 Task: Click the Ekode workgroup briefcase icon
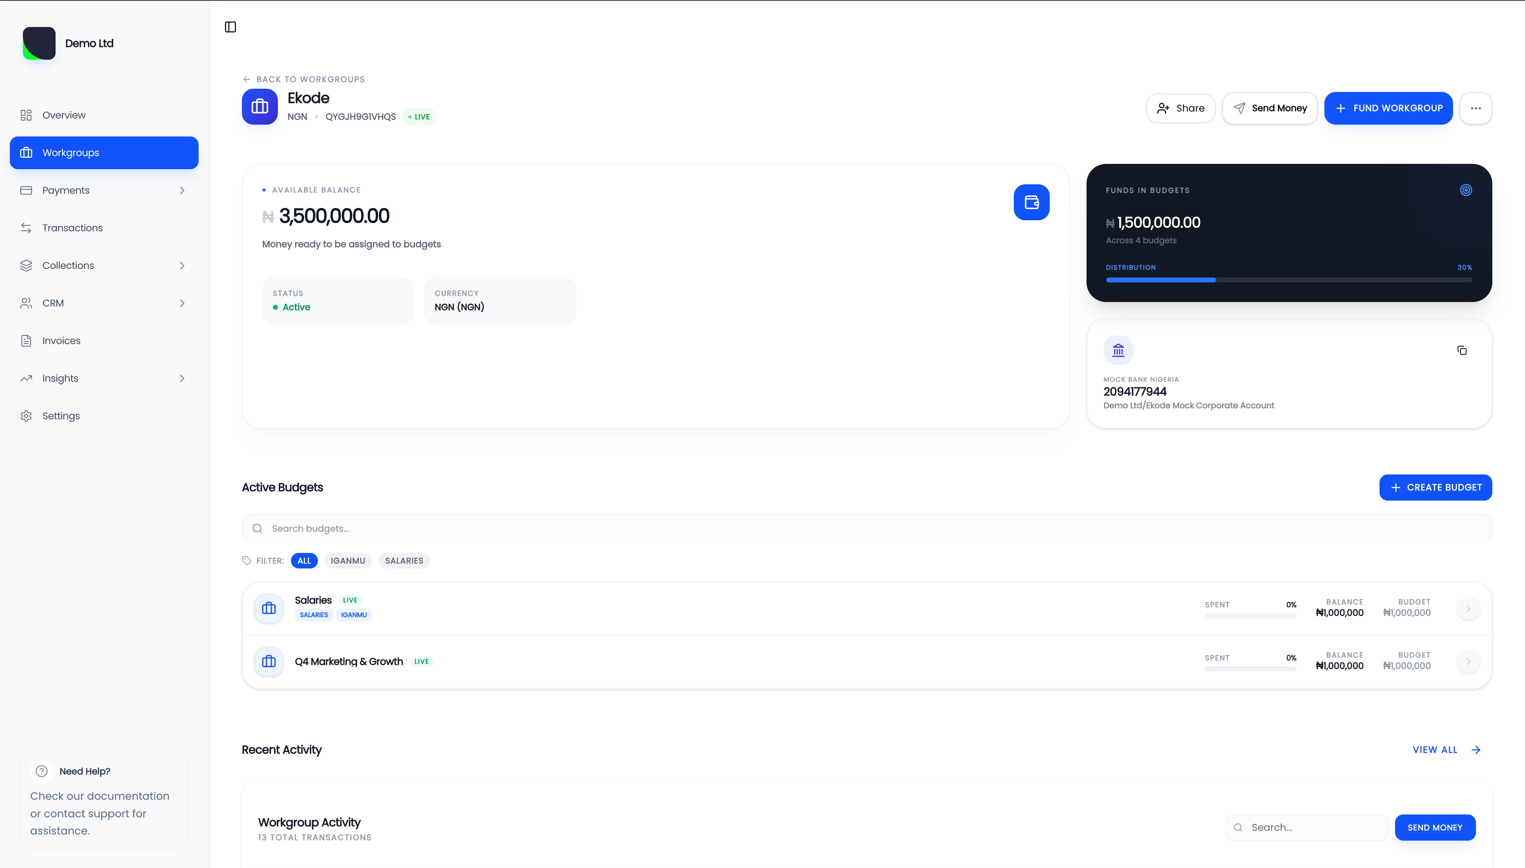259,107
